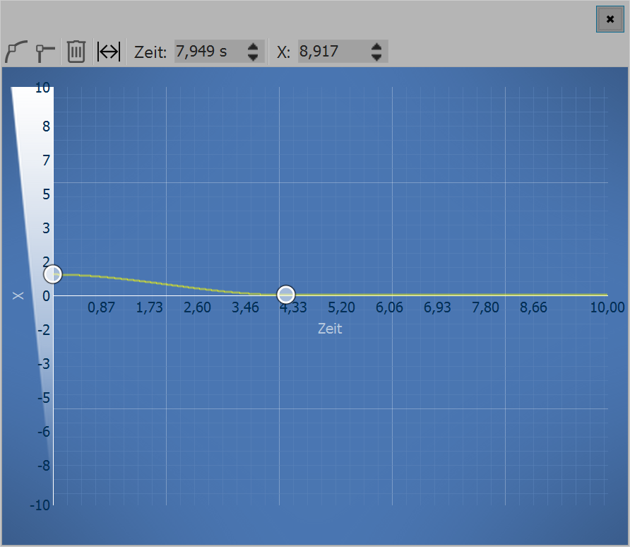Click the up arrow on the X stepper
This screenshot has height=547, width=630.
376,47
